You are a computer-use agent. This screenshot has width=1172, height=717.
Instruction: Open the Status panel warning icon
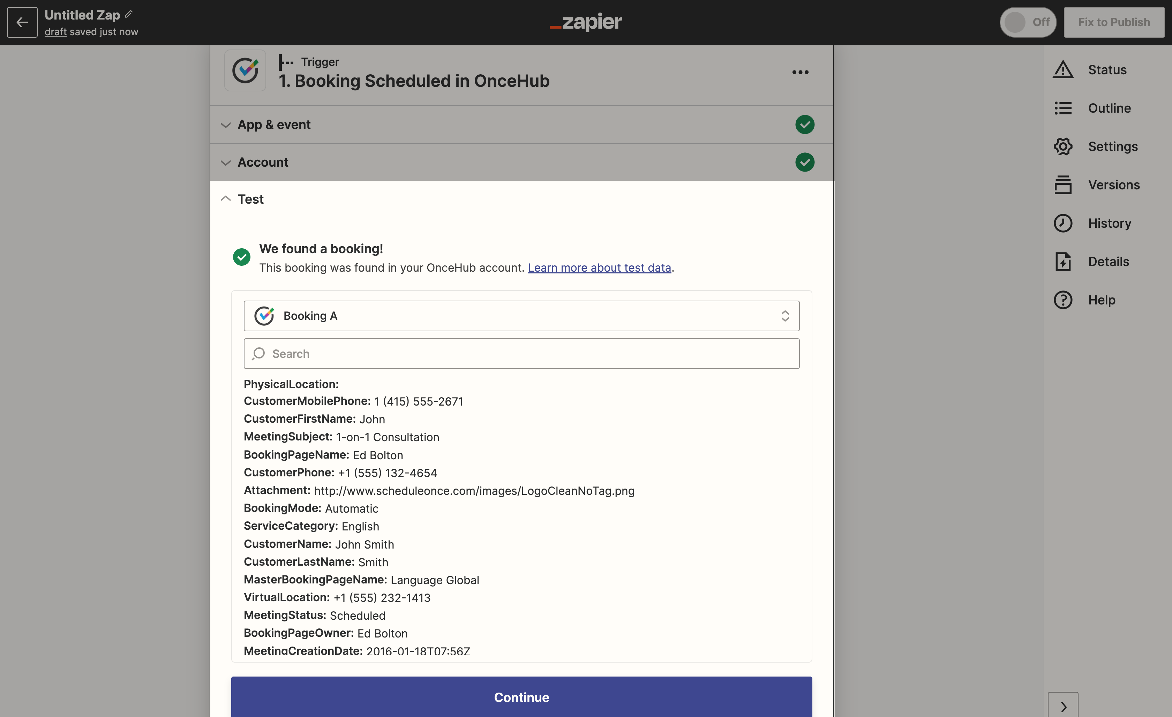pyautogui.click(x=1062, y=70)
